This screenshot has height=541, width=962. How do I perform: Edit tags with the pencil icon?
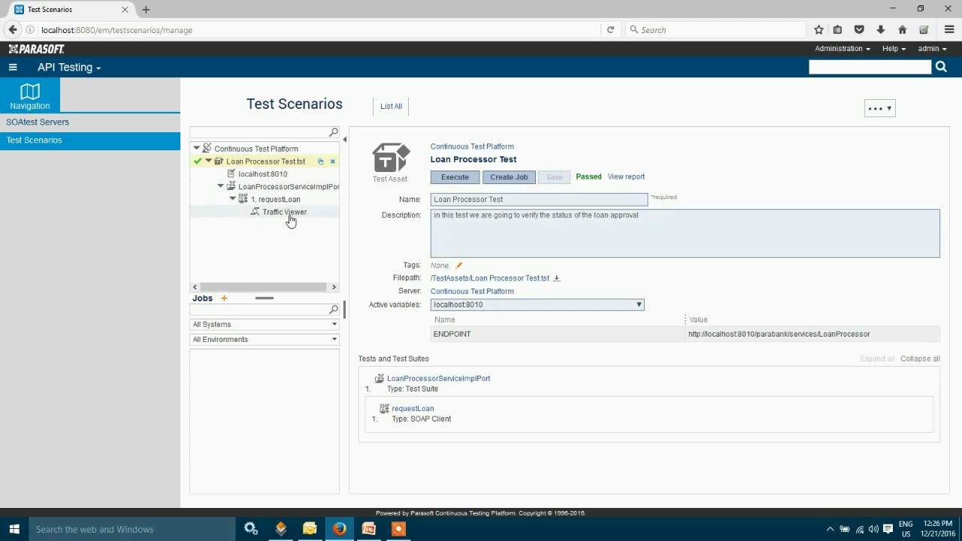tap(458, 265)
